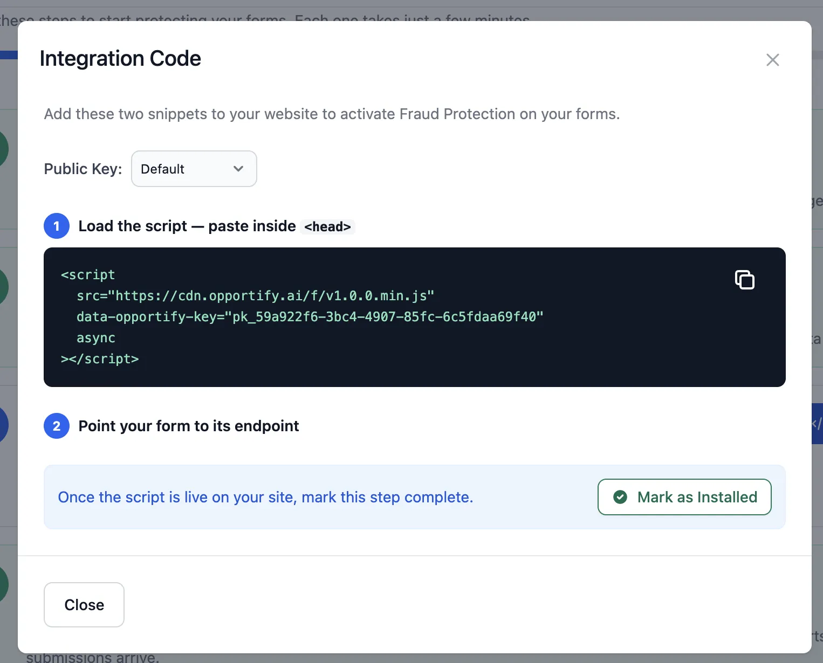The height and width of the screenshot is (663, 823).
Task: Click the green check icon in Mark as Installed
Action: 620,497
